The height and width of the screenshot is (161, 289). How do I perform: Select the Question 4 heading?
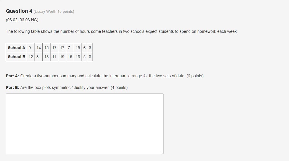click(x=19, y=11)
